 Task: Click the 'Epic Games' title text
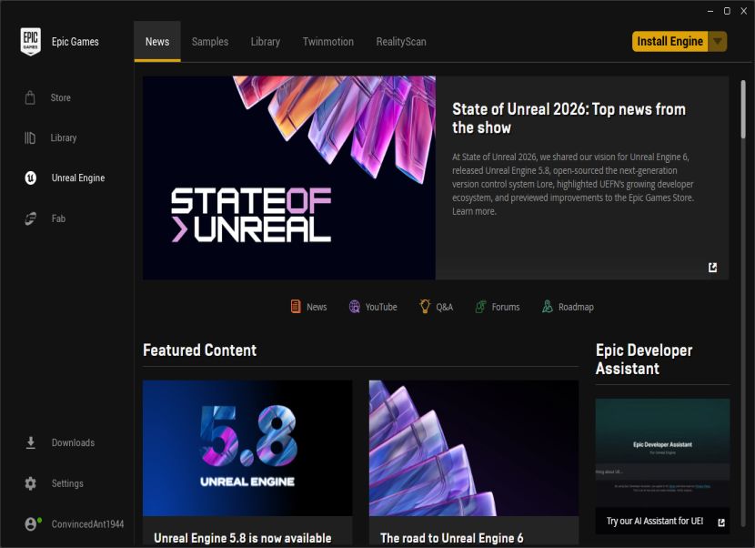(x=75, y=42)
